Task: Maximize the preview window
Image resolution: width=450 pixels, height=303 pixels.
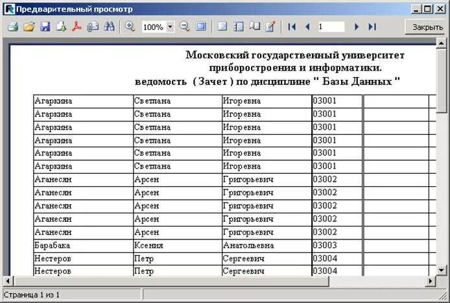Action: click(427, 9)
